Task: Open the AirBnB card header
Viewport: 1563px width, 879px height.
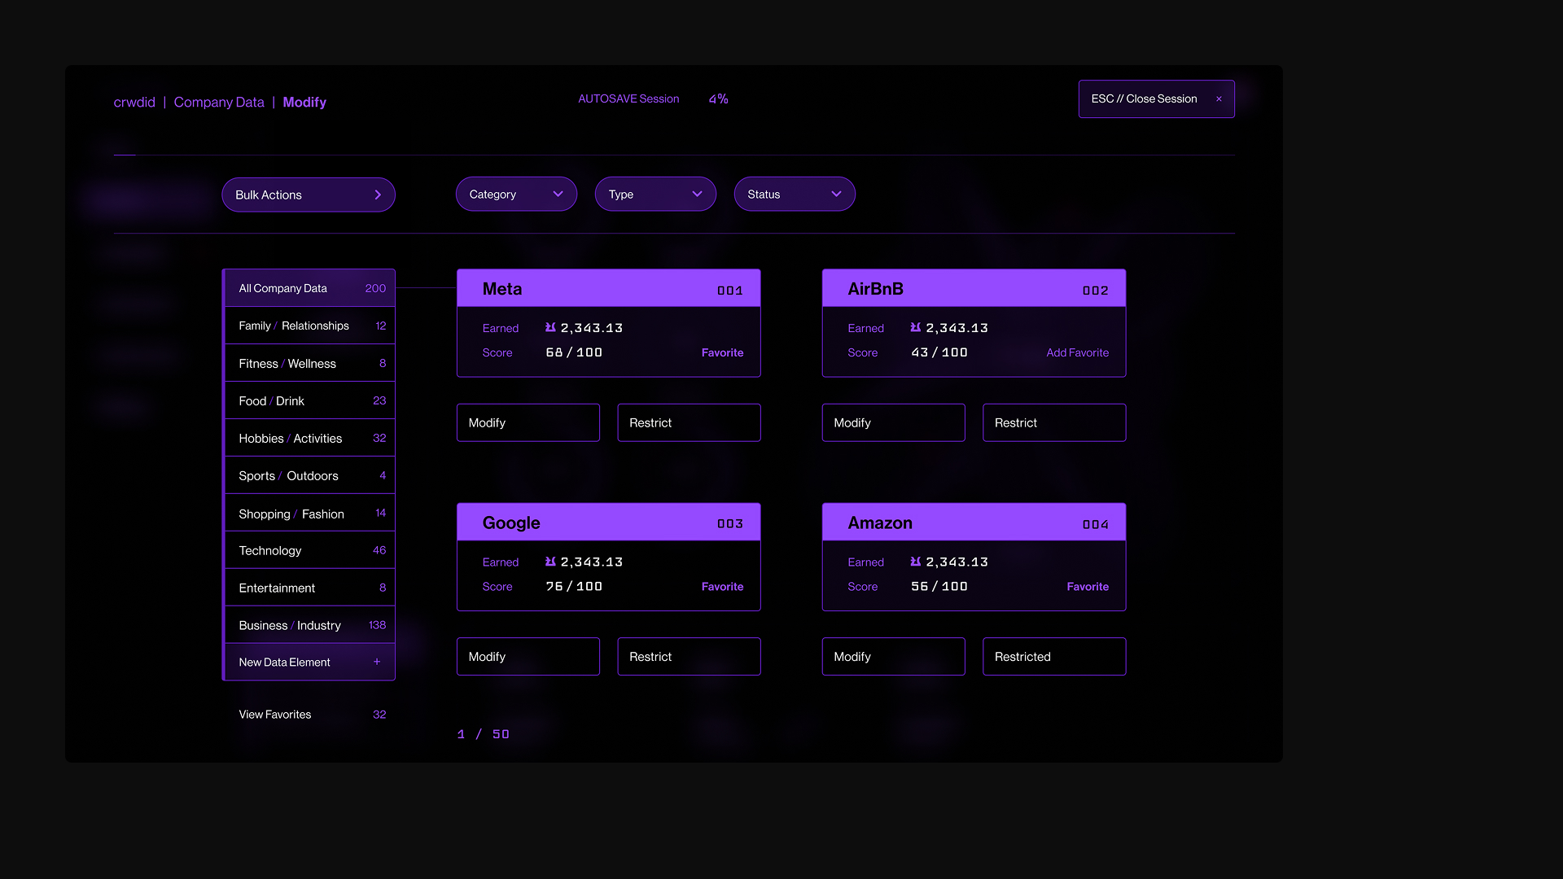Action: point(974,288)
